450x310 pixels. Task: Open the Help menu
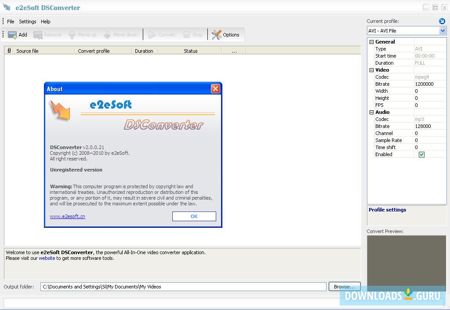(45, 21)
